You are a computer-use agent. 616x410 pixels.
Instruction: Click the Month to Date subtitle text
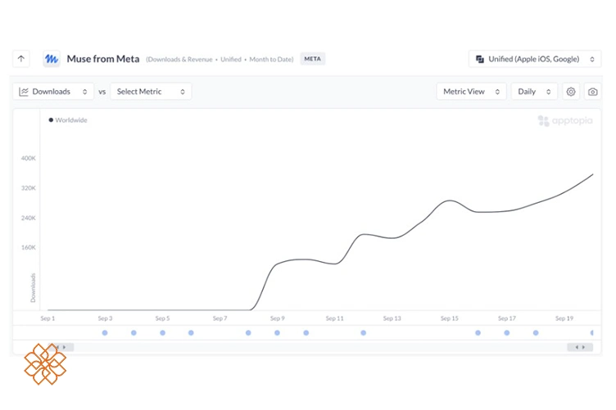click(x=270, y=59)
